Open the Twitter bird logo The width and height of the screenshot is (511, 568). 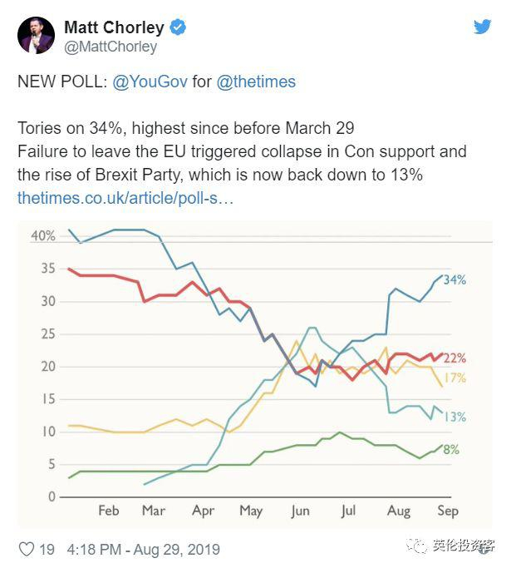click(x=482, y=27)
